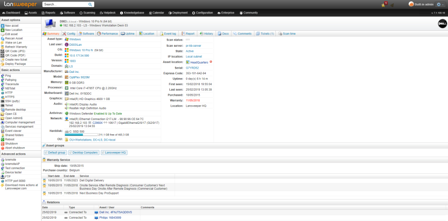The width and height of the screenshot is (448, 221).
Task: Click Deploy Package action
Action: click(15, 64)
